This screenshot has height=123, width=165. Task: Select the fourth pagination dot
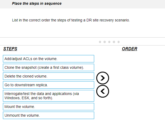tap(114, 42)
